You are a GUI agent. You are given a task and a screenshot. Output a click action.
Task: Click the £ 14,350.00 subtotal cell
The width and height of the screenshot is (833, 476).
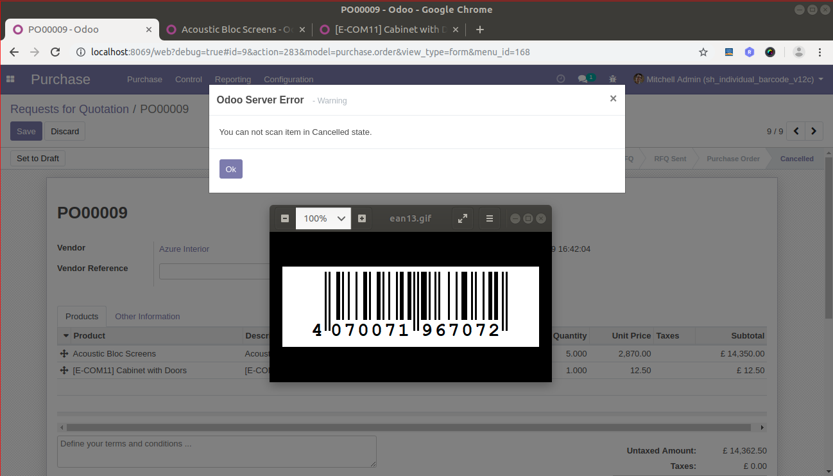coord(742,353)
